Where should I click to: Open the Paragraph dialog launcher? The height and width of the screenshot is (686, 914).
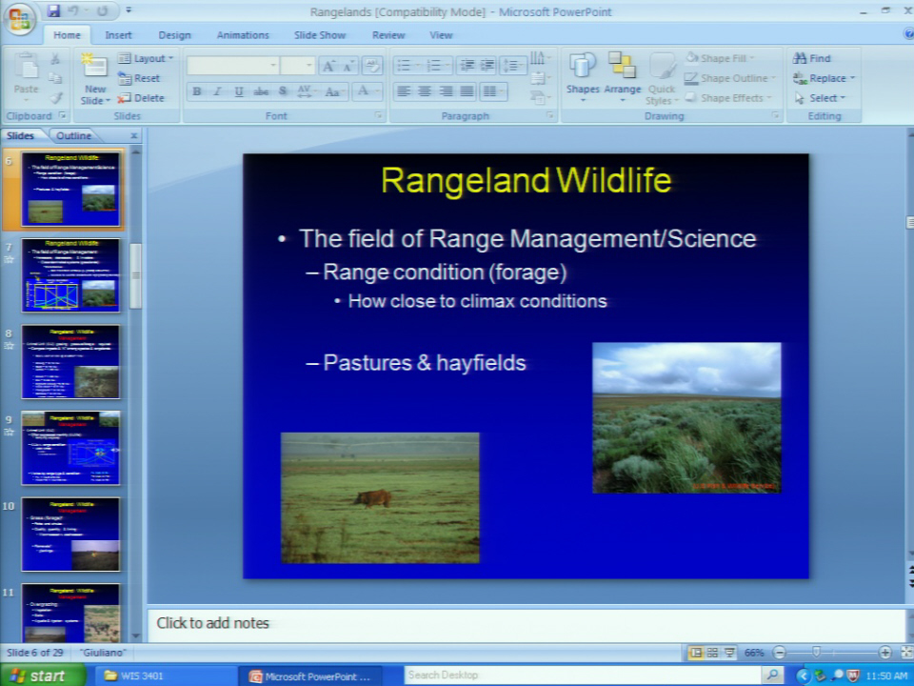549,115
